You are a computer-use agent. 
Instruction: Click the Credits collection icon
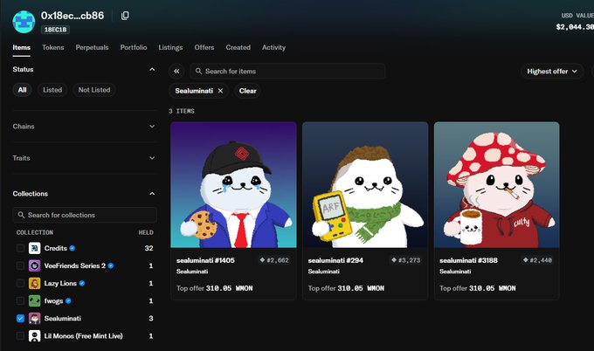[34, 248]
